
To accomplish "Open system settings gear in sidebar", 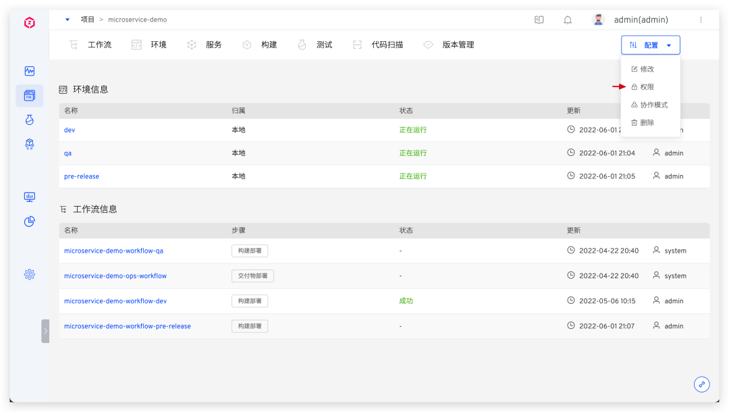I will [x=29, y=274].
